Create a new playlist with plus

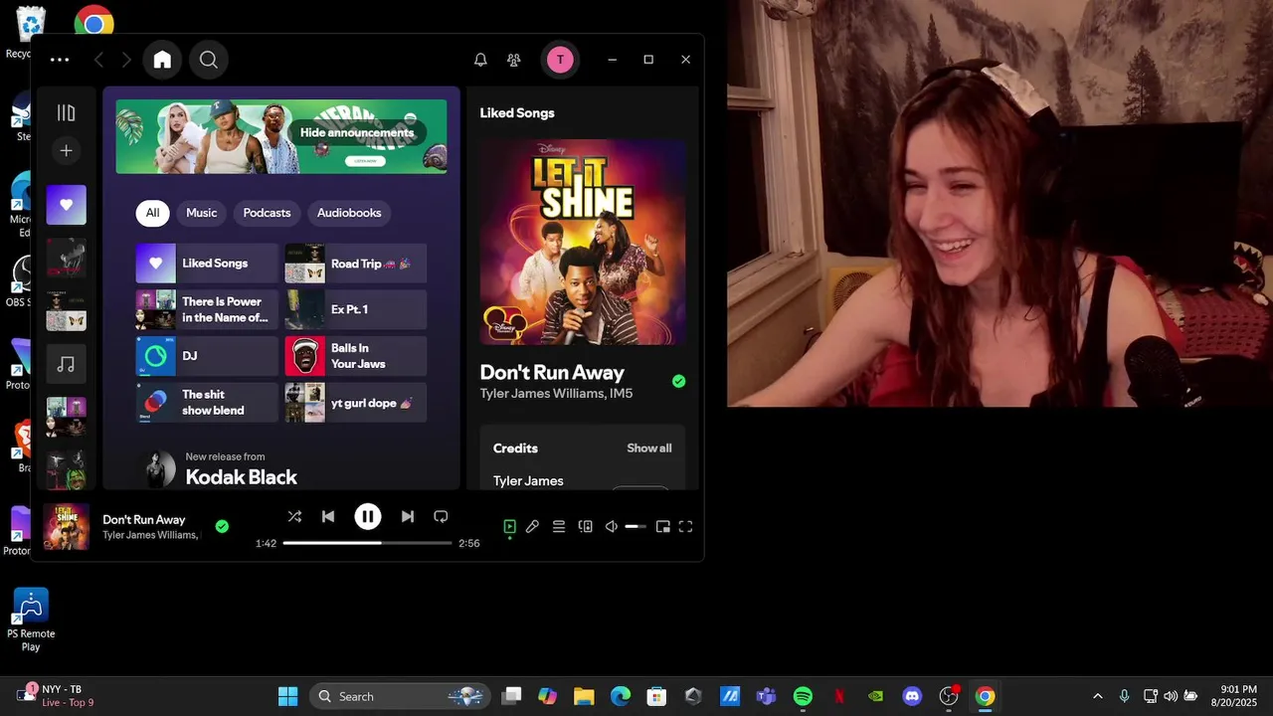coord(67,151)
